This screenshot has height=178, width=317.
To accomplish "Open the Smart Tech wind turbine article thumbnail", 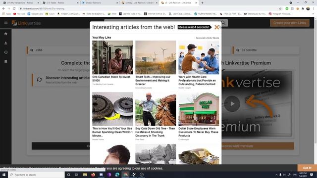I will point(156,57).
